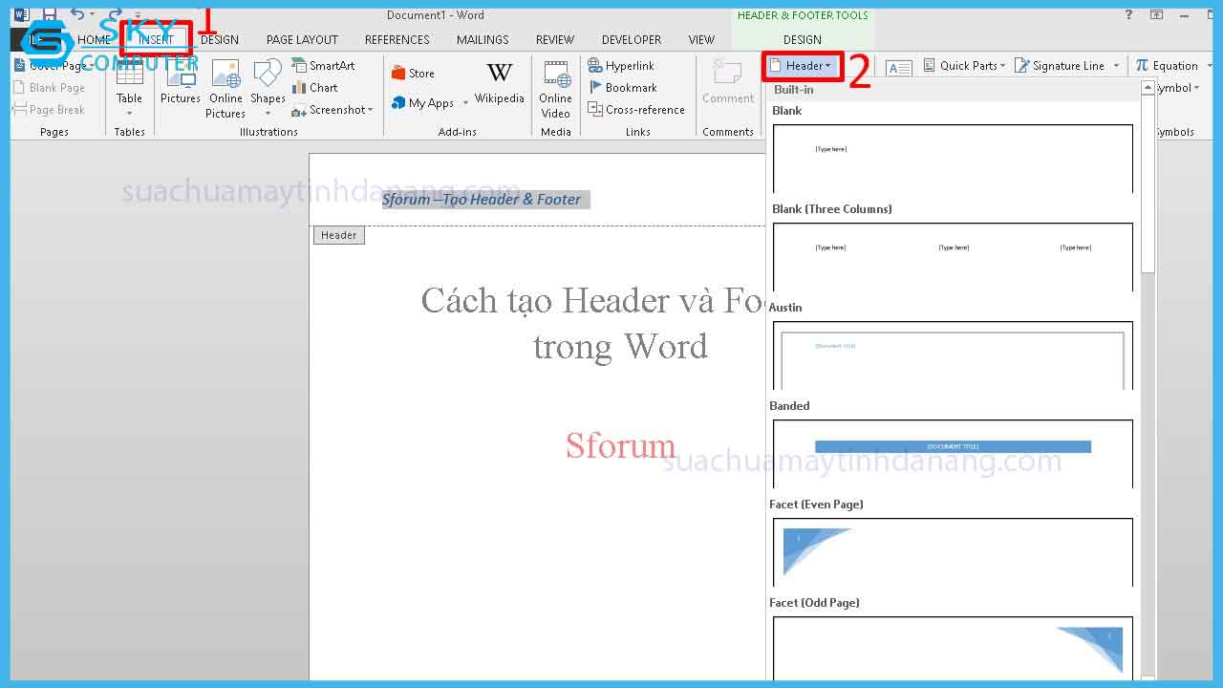This screenshot has width=1223, height=688.
Task: Choose the Banded header style preview
Action: 953,454
